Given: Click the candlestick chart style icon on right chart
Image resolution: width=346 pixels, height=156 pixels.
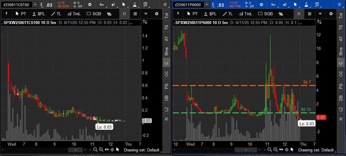Looking at the screenshot, I should click(x=284, y=5).
